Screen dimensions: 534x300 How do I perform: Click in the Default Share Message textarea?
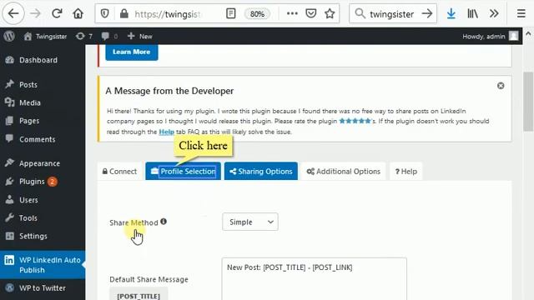point(314,279)
